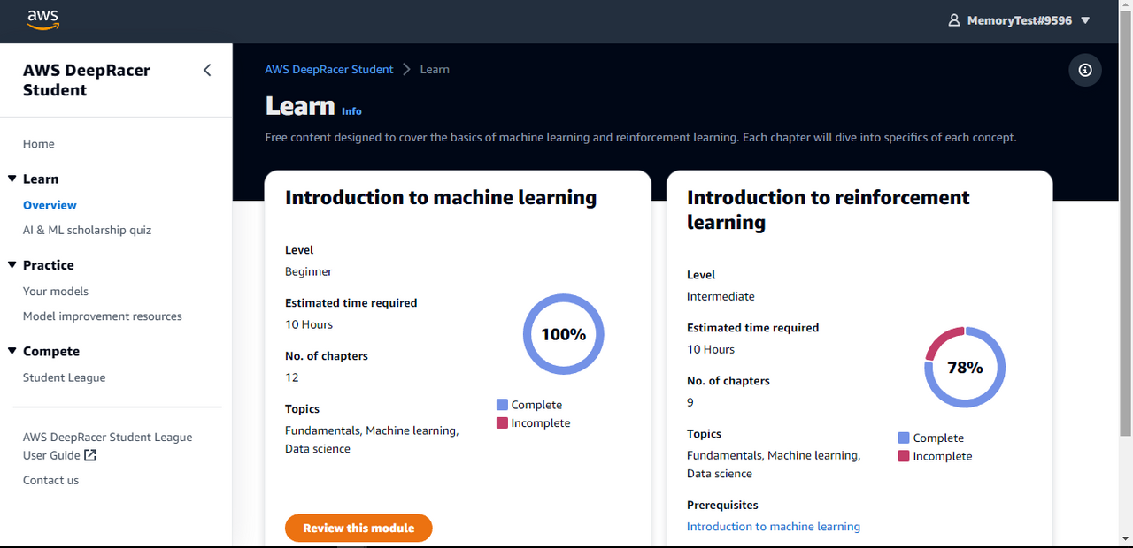Screen dimensions: 1133x548
Task: Click AWS DeepRacer Student breadcrumb
Action: tap(329, 69)
